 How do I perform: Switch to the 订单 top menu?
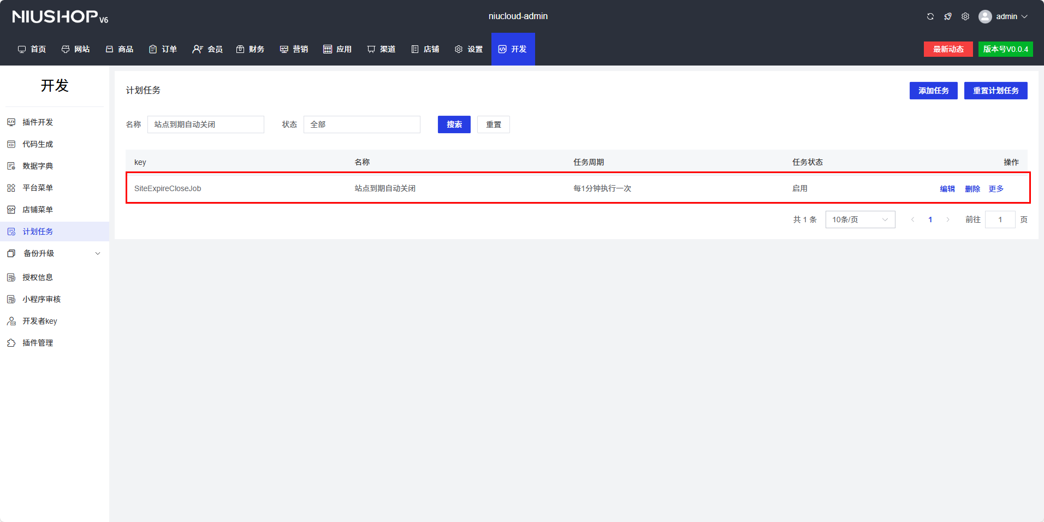163,49
